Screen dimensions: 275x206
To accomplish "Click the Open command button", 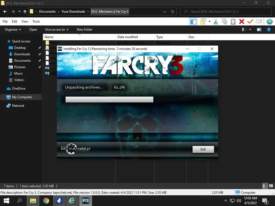I will (x=33, y=30).
